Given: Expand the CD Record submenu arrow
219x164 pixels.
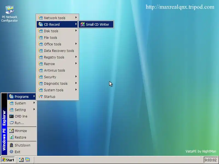Looking at the screenshot, I should (x=76, y=24).
